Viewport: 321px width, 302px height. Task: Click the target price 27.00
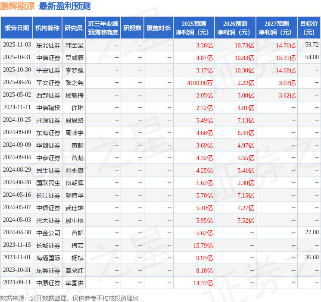tap(312, 232)
